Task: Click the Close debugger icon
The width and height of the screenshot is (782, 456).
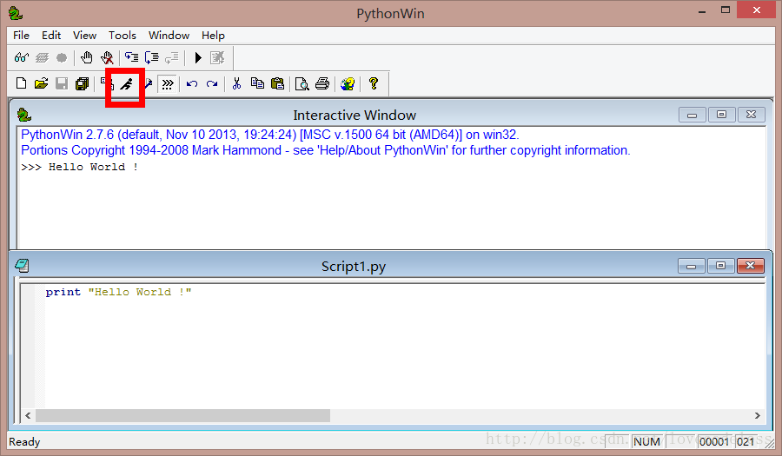Action: (x=217, y=58)
